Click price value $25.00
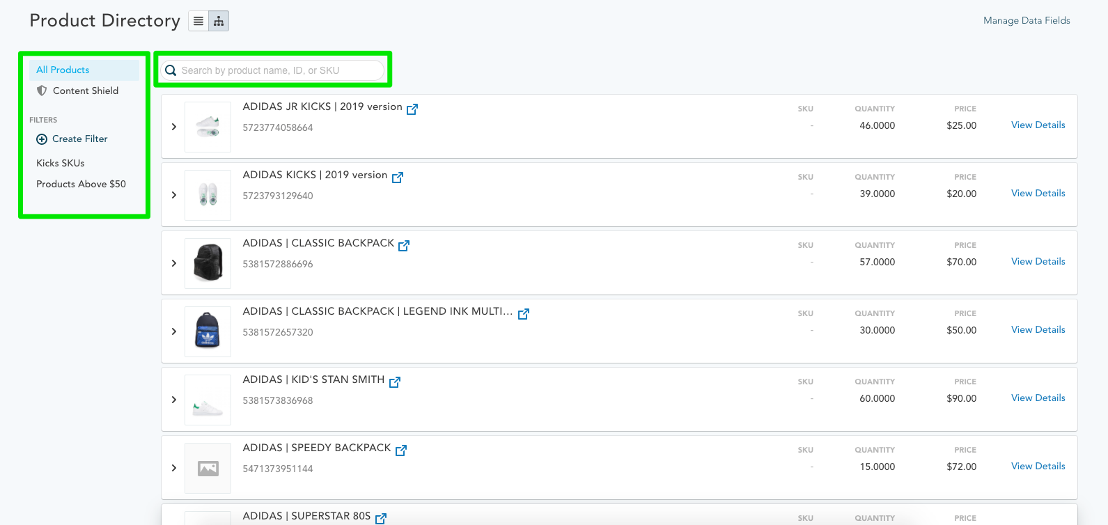 click(962, 125)
